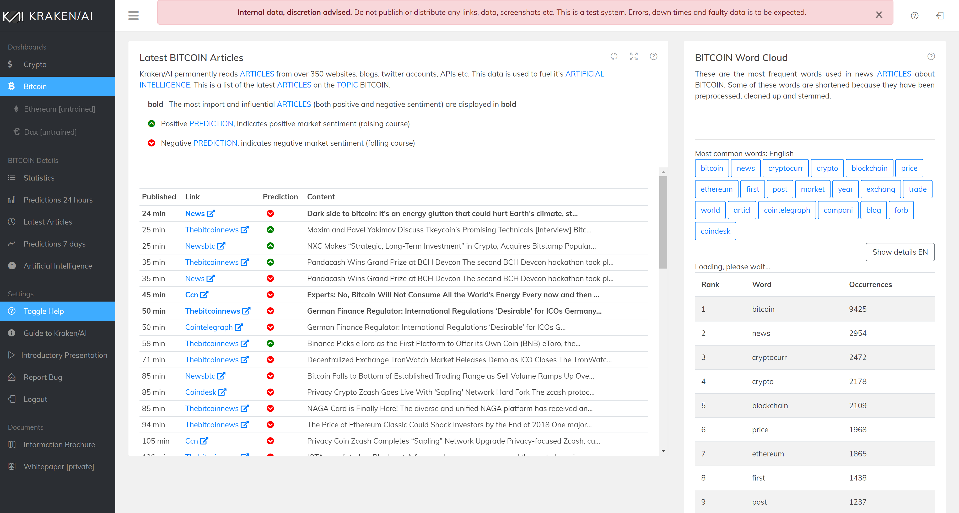Image resolution: width=959 pixels, height=513 pixels.
Task: Select the 'cointelegraph' word tag
Action: (x=787, y=210)
